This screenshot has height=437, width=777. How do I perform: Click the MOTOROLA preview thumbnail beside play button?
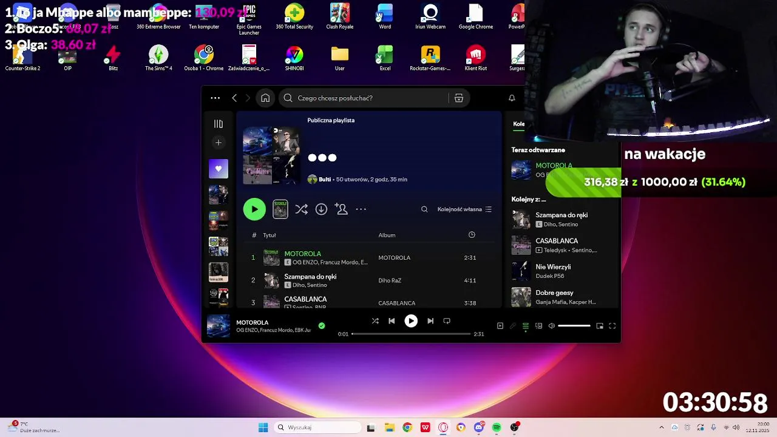coord(280,209)
